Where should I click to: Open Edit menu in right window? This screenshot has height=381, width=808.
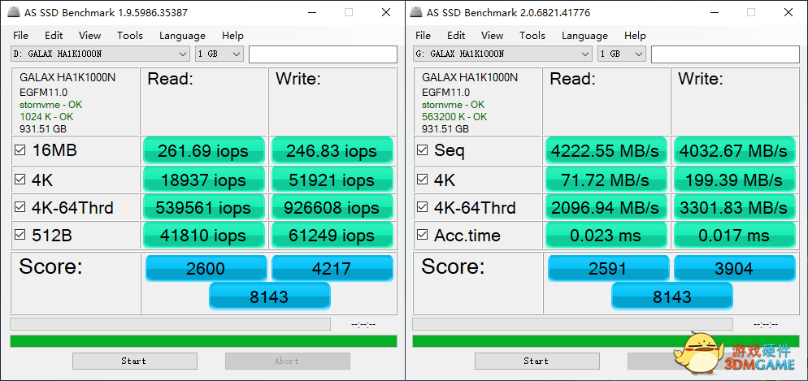(456, 36)
